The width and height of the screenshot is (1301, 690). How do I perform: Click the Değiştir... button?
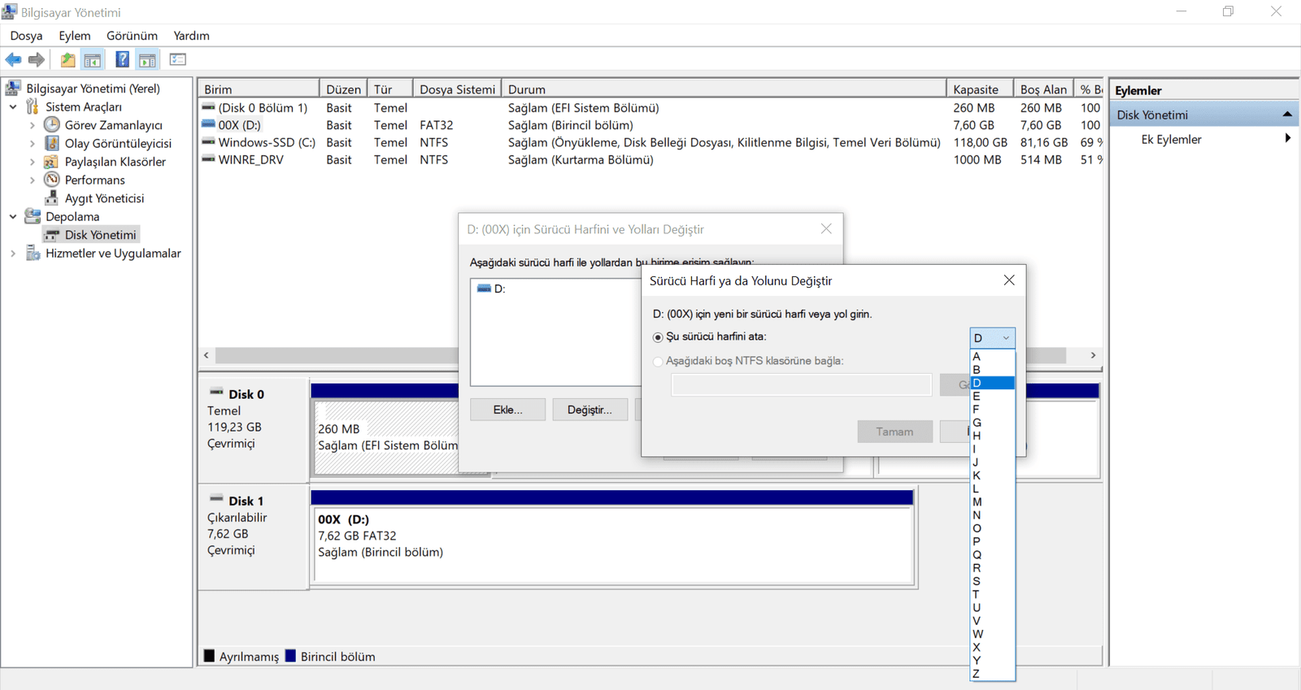(x=590, y=410)
